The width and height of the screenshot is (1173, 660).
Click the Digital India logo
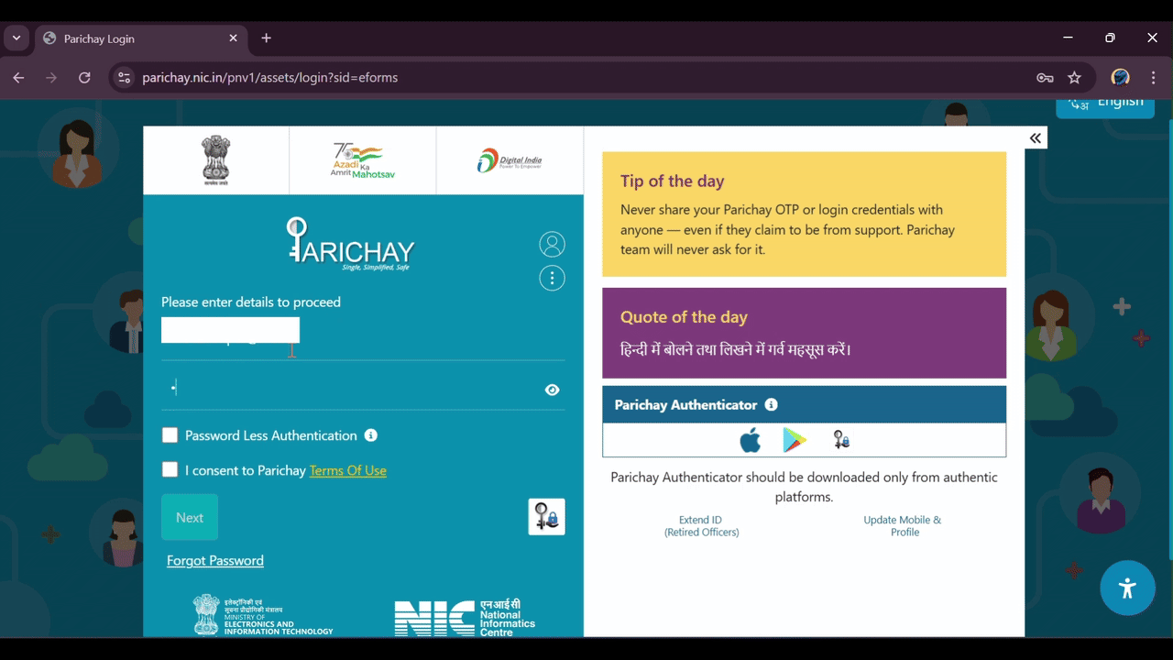click(510, 159)
